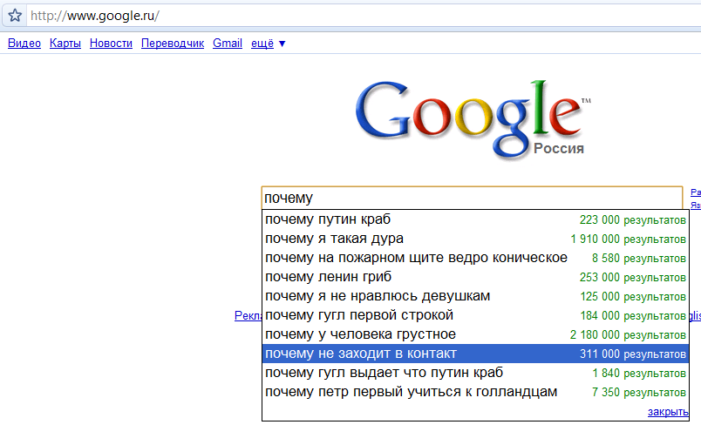Select suggestion почему я такая дура
This screenshot has width=701, height=445.
click(475, 239)
